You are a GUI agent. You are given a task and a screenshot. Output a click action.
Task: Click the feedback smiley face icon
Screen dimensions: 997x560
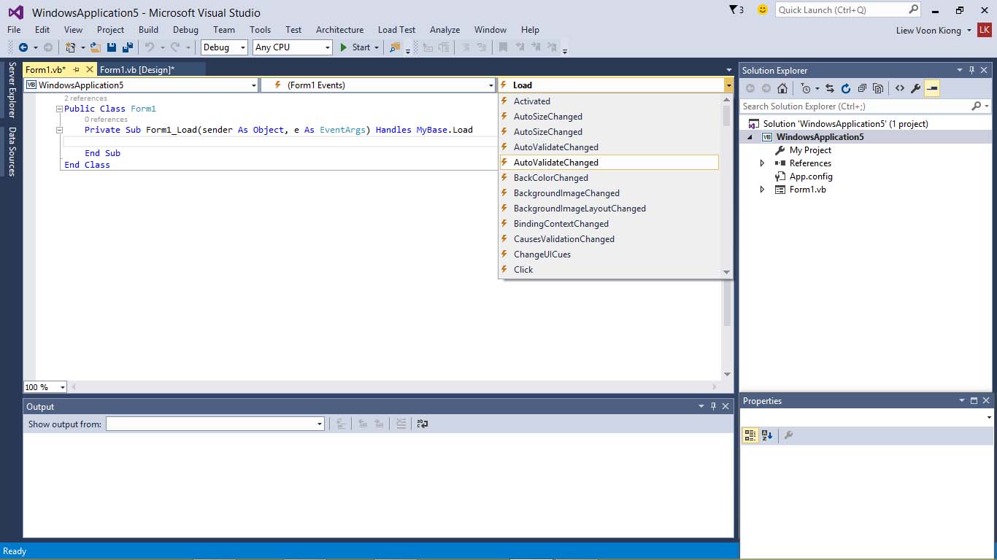coord(763,9)
